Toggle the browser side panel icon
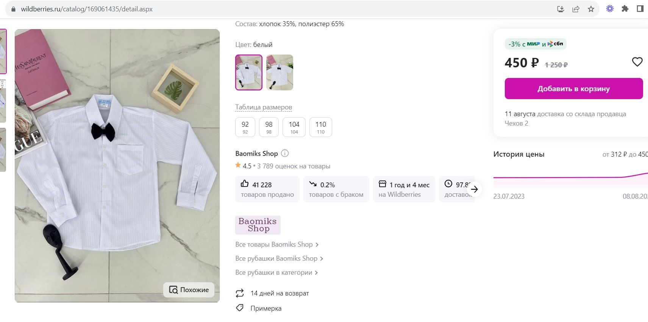Screen dimensions: 648x322 pos(640,9)
